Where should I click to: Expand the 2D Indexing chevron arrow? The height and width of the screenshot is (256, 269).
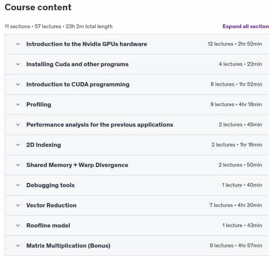(x=18, y=145)
